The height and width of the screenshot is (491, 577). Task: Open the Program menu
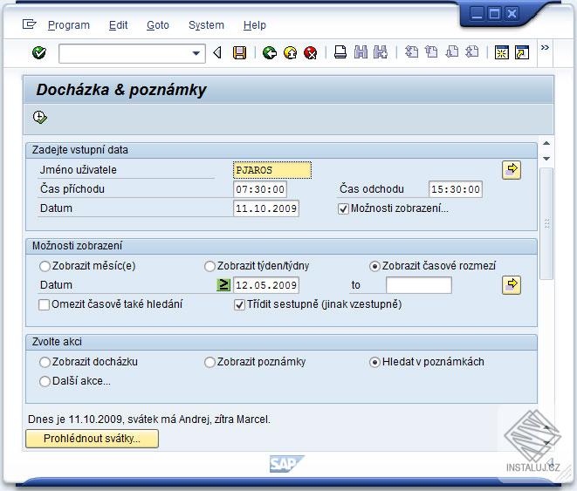coord(69,25)
